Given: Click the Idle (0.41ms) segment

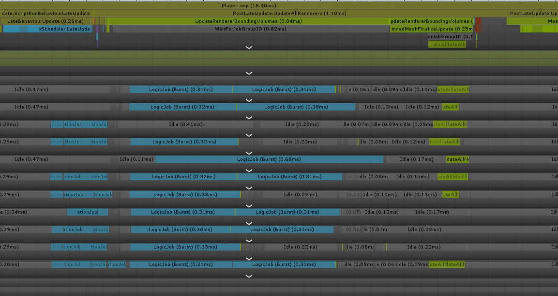Looking at the screenshot, I should tap(186, 125).
